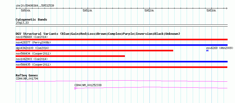The height and width of the screenshot is (103, 235).
Task: Click the 59500k ruler tick label
Action: pos(26,11)
